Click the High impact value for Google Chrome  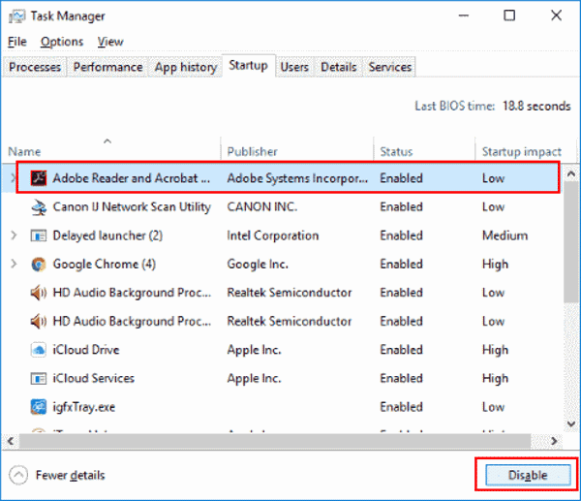[x=495, y=264]
